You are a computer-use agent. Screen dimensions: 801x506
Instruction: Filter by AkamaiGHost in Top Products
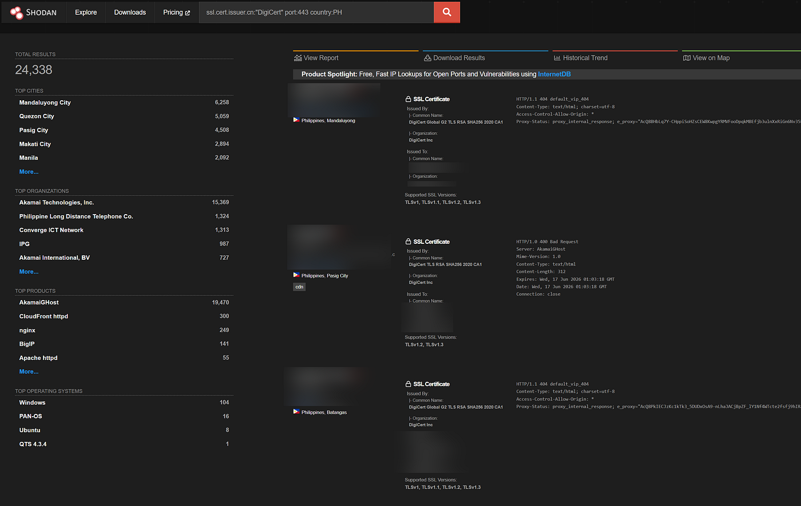[x=39, y=302]
